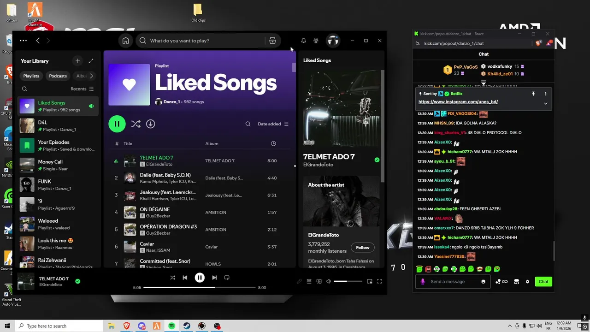The image size is (590, 332).
Task: Open emote picker in Kick message box
Action: point(483,282)
